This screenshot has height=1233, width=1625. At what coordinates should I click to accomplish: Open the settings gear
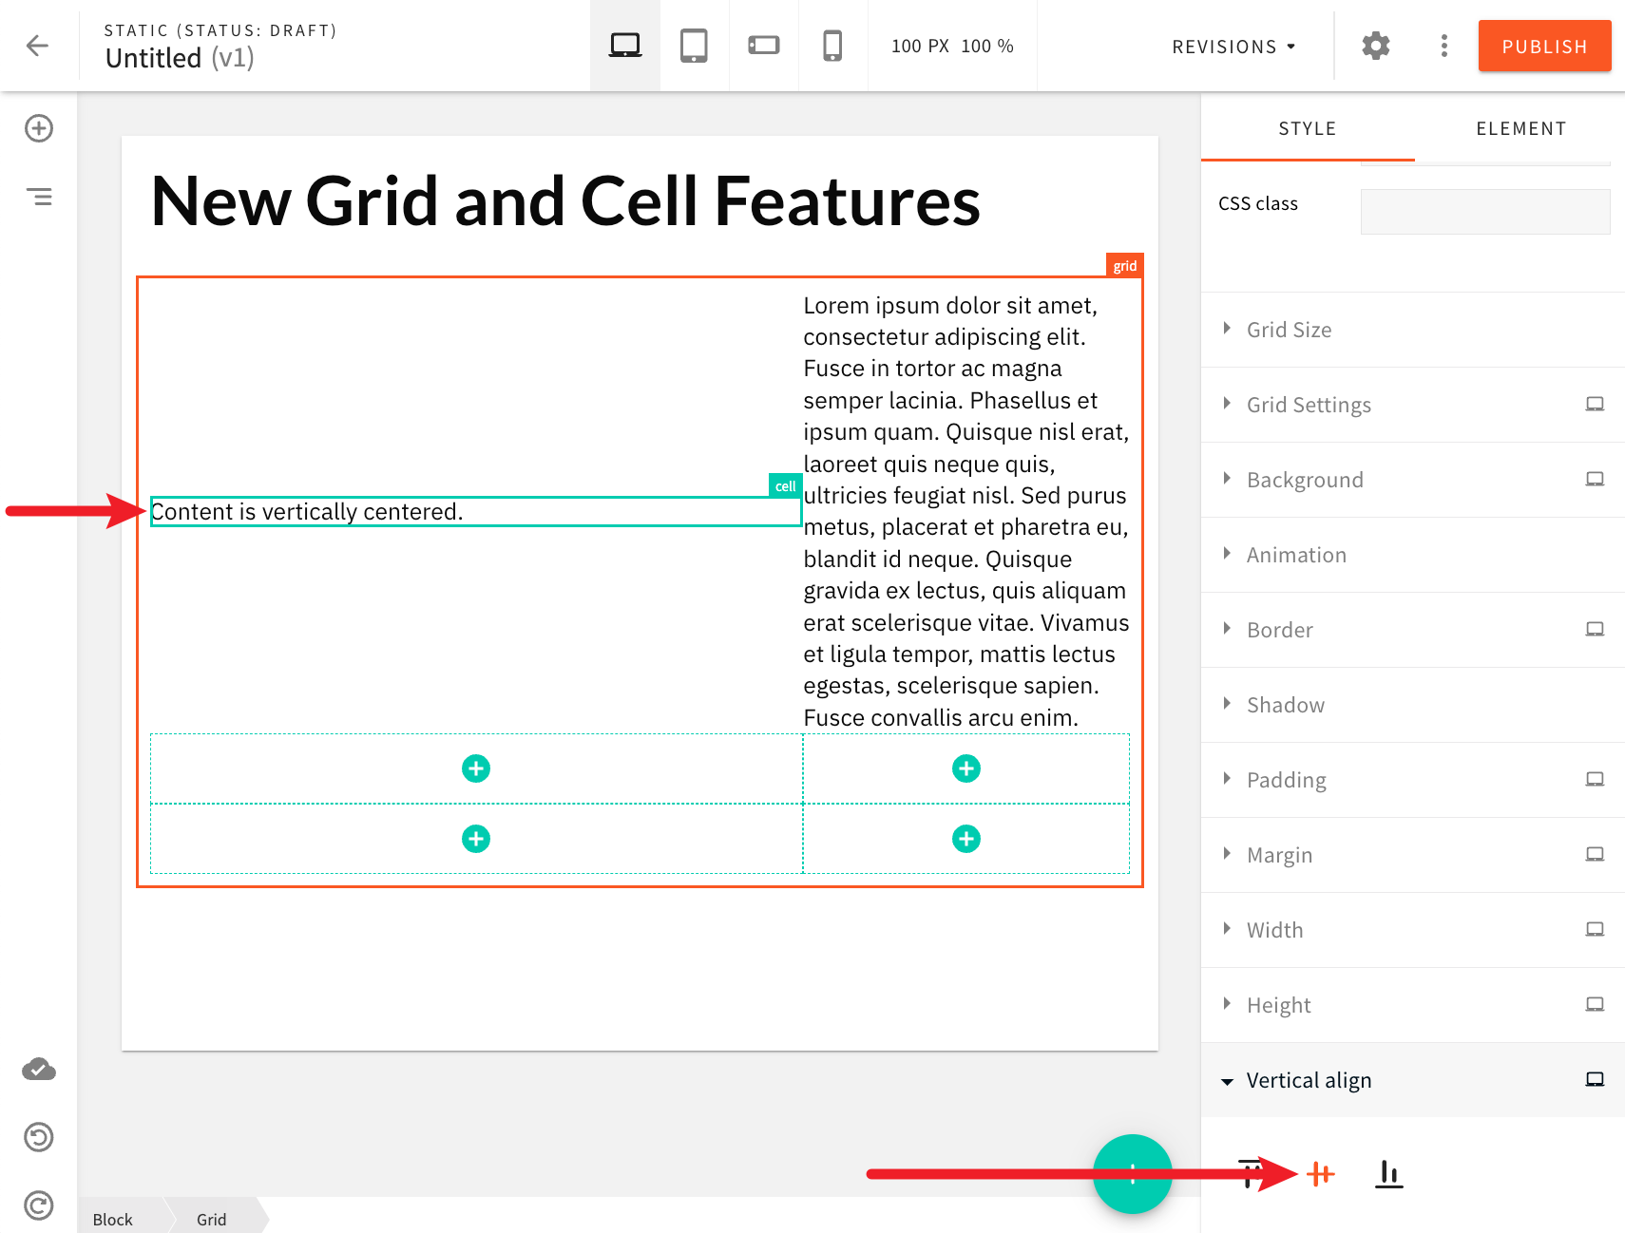pyautogui.click(x=1375, y=45)
